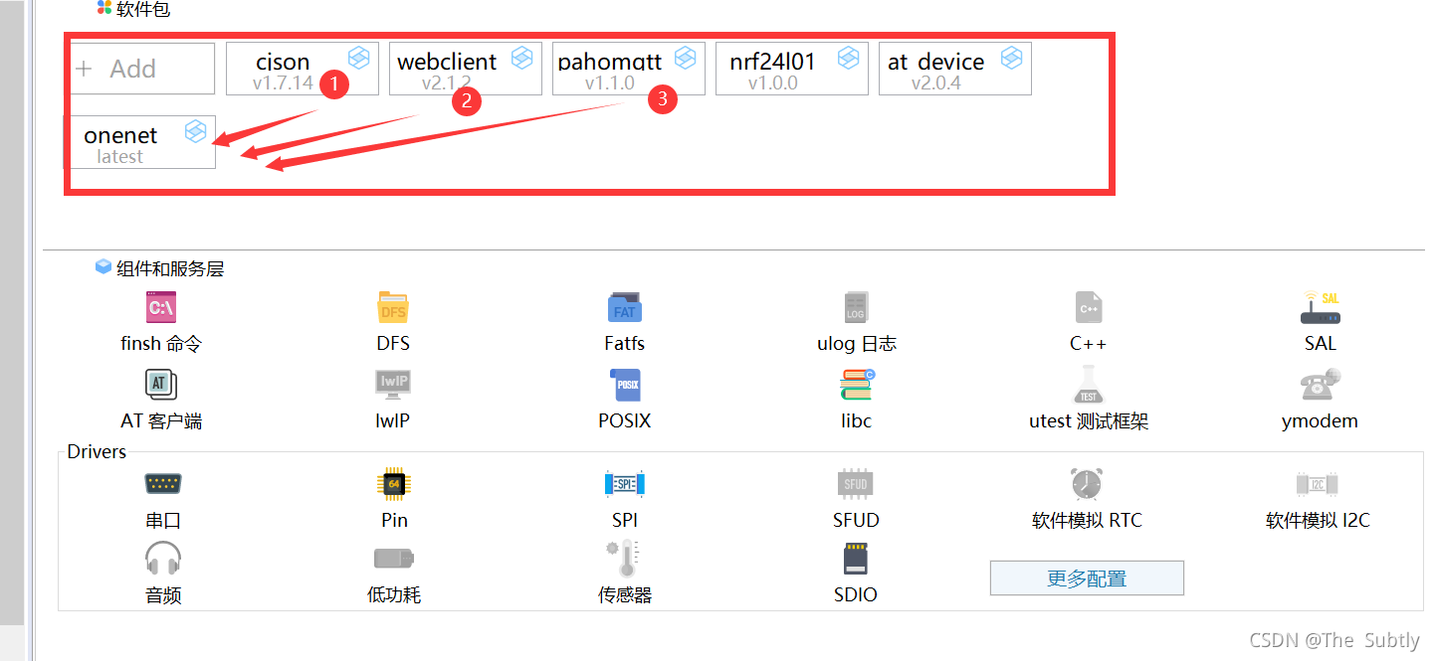Click the libc books icon
Image resolution: width=1435 pixels, height=661 pixels.
click(x=856, y=385)
